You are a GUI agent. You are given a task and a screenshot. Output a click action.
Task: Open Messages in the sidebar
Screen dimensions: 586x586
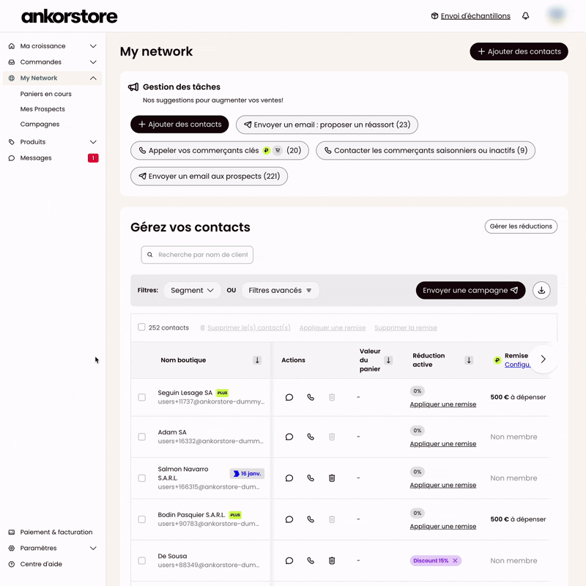(36, 158)
